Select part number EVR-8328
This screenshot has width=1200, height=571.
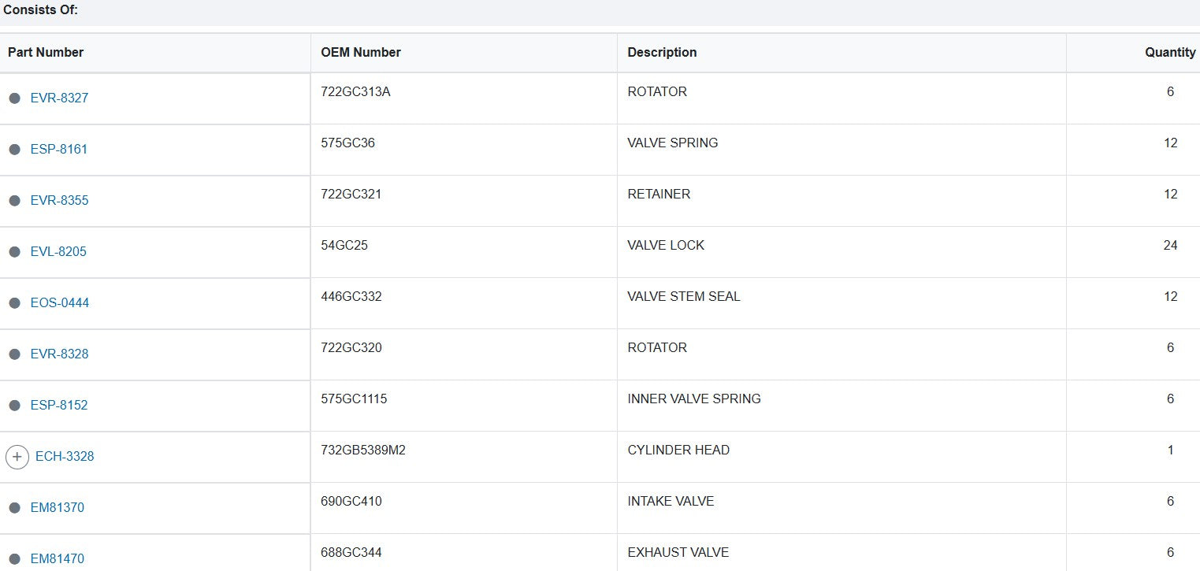[x=59, y=354]
